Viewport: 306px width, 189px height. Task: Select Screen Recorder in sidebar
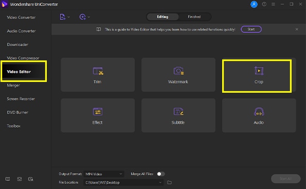click(21, 99)
